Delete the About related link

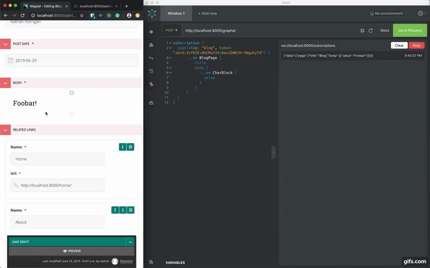click(x=131, y=210)
